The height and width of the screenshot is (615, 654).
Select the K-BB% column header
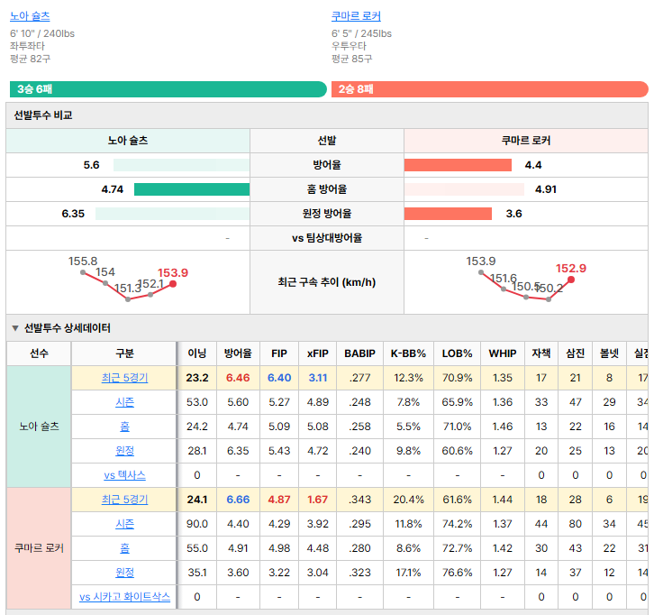coord(408,353)
